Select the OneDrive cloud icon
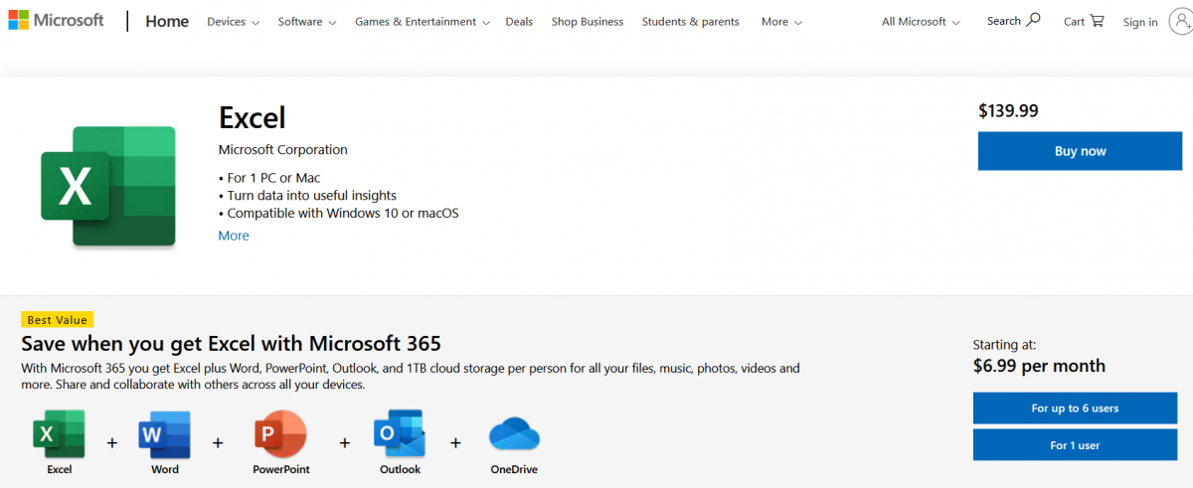This screenshot has height=488, width=1193. (x=514, y=435)
